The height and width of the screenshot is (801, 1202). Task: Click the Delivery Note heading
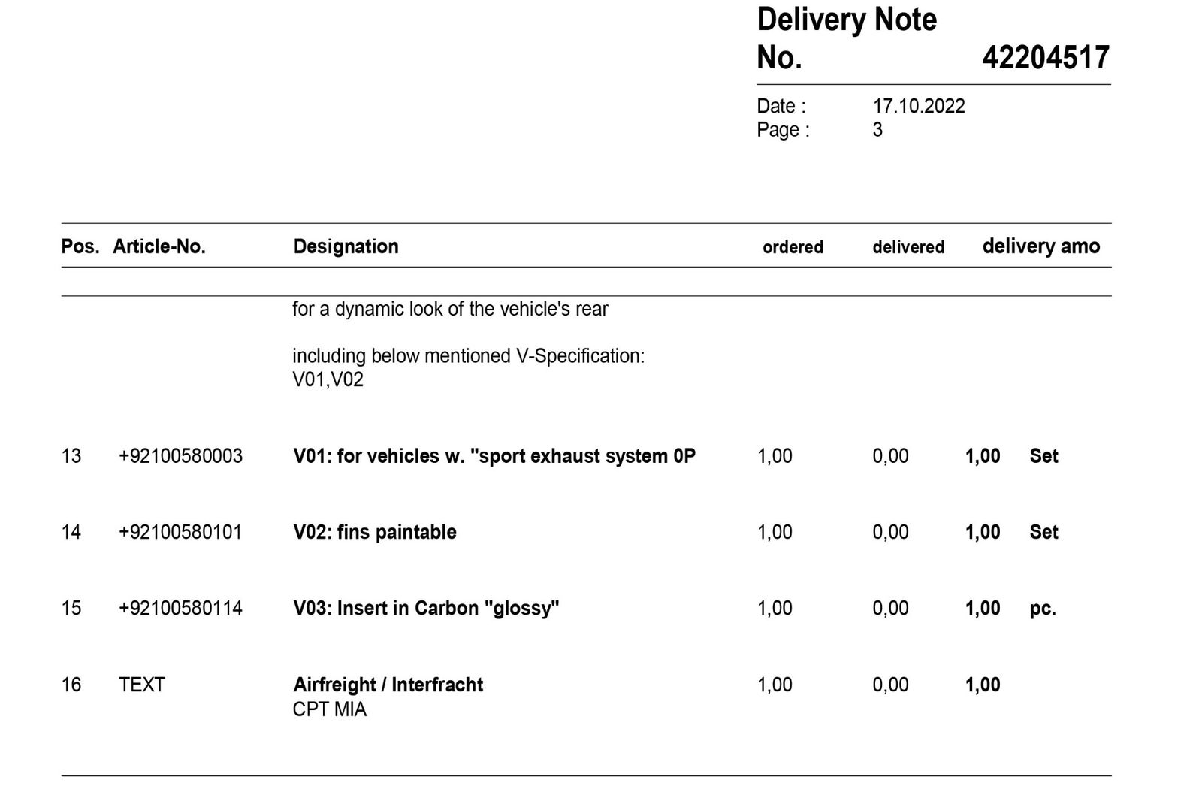[846, 20]
